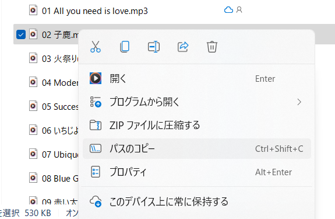The height and width of the screenshot is (219, 335).
Task: Select 開く menu entry
Action: coord(197,79)
